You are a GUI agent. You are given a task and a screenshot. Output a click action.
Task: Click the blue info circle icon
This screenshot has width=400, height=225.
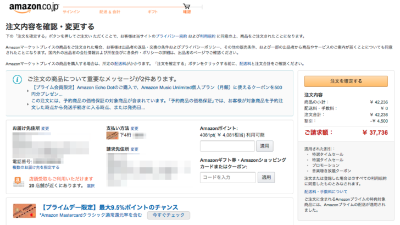pyautogui.click(x=18, y=79)
